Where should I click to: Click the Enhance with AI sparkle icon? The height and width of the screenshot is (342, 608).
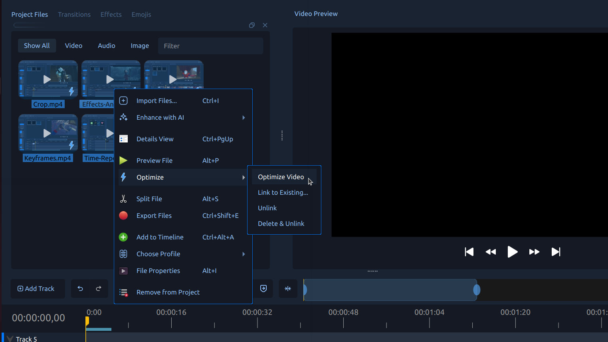(x=123, y=117)
